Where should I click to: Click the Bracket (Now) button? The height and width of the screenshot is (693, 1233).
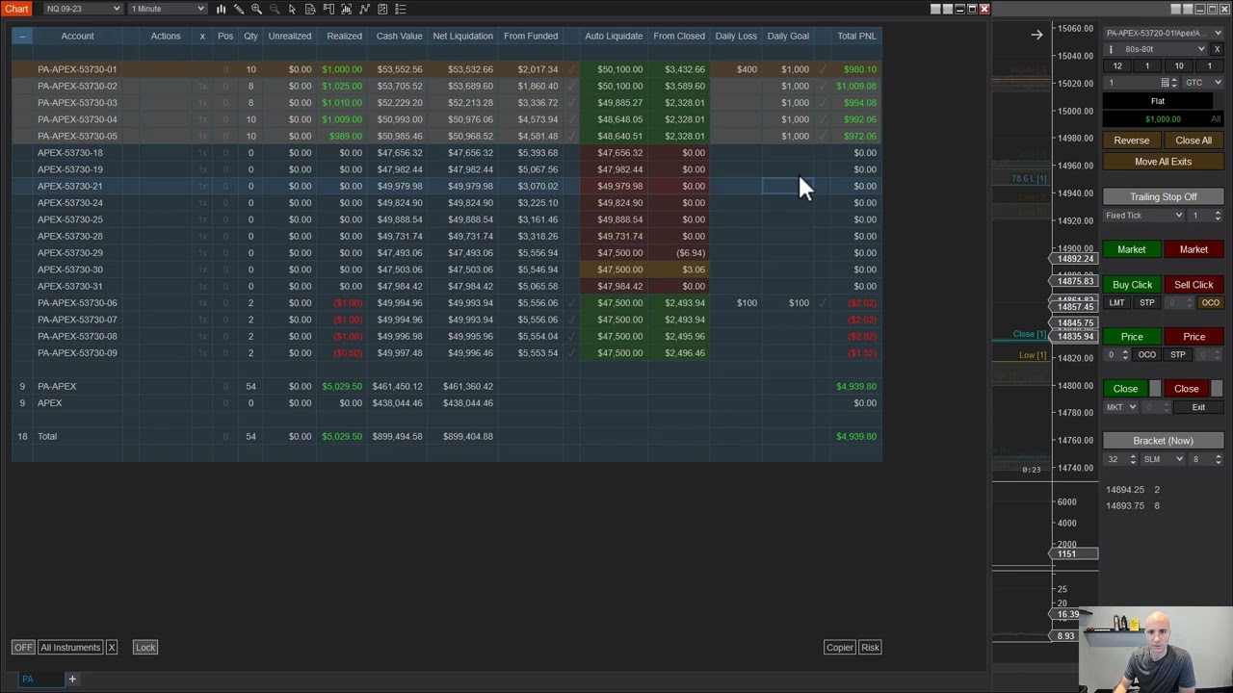(x=1163, y=441)
